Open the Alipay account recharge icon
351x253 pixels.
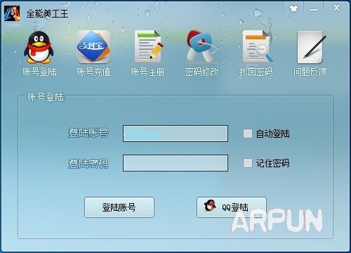(93, 47)
